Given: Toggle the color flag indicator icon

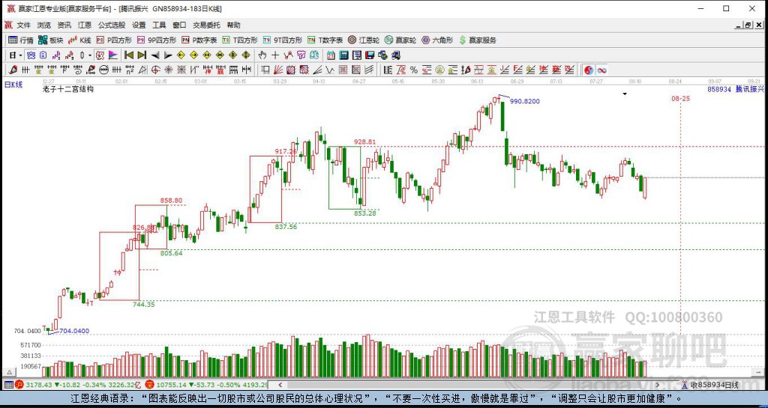Looking at the screenshot, I should click(113, 55).
